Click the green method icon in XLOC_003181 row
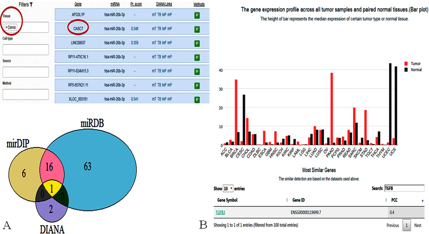The image size is (429, 234). [x=197, y=100]
